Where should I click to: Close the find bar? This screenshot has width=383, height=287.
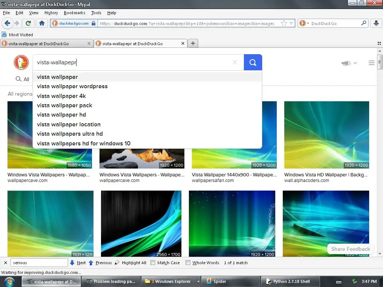(x=5, y=263)
